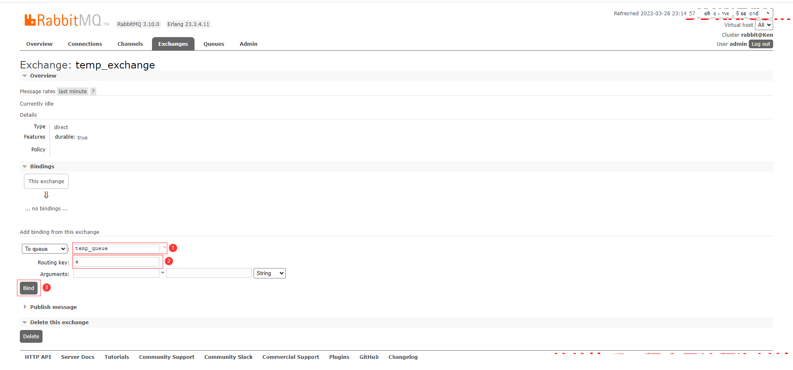793x370 pixels.
Task: Open the Admin tab
Action: tap(249, 44)
